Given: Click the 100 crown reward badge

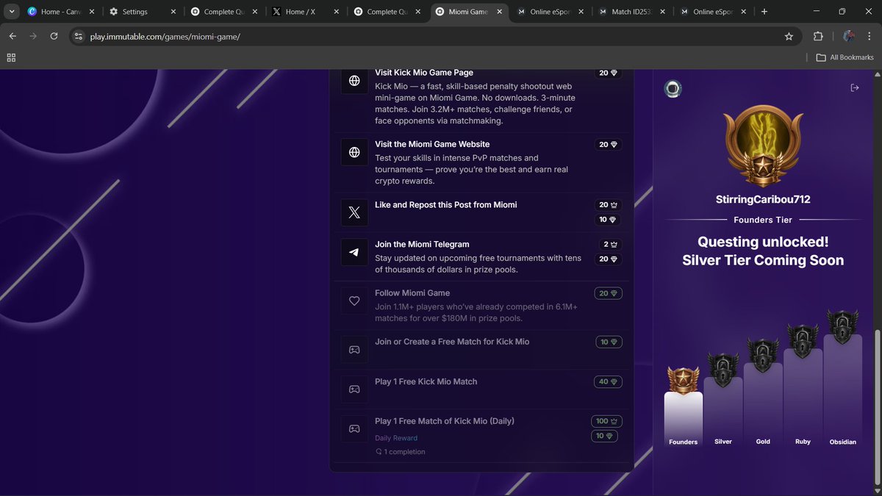Looking at the screenshot, I should 606,421.
